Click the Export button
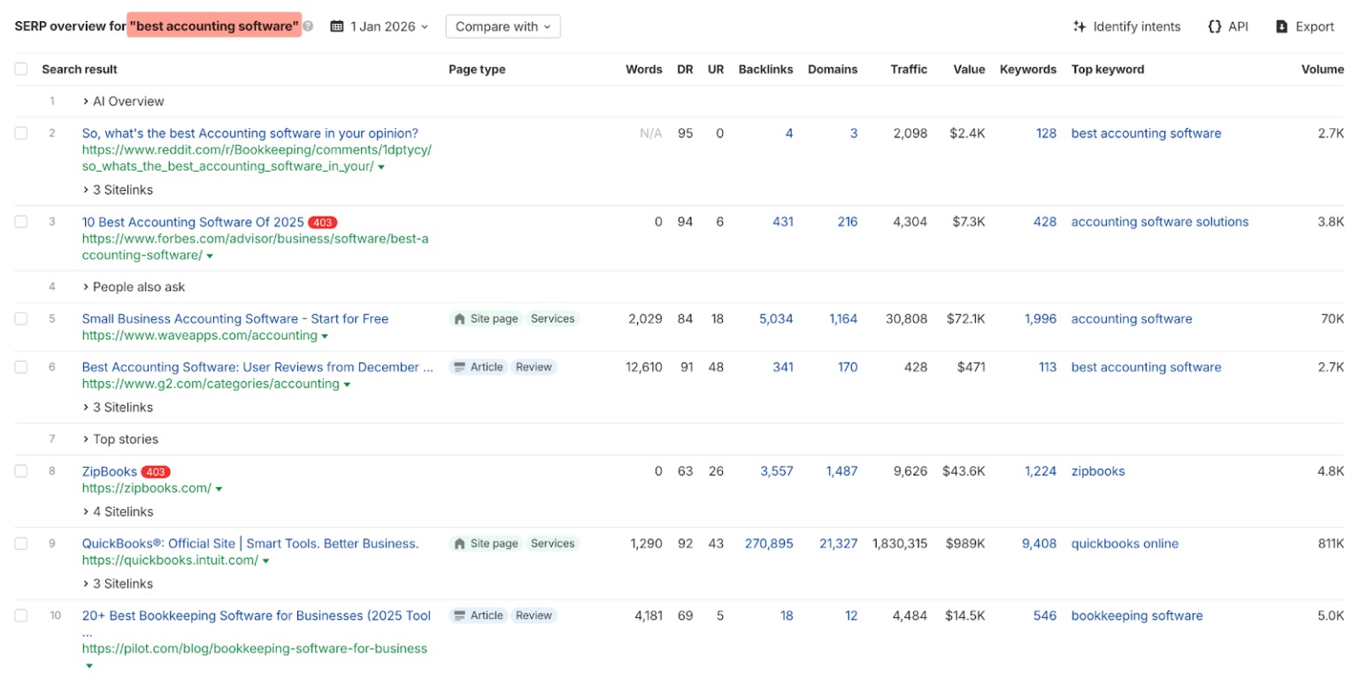 [x=1305, y=27]
